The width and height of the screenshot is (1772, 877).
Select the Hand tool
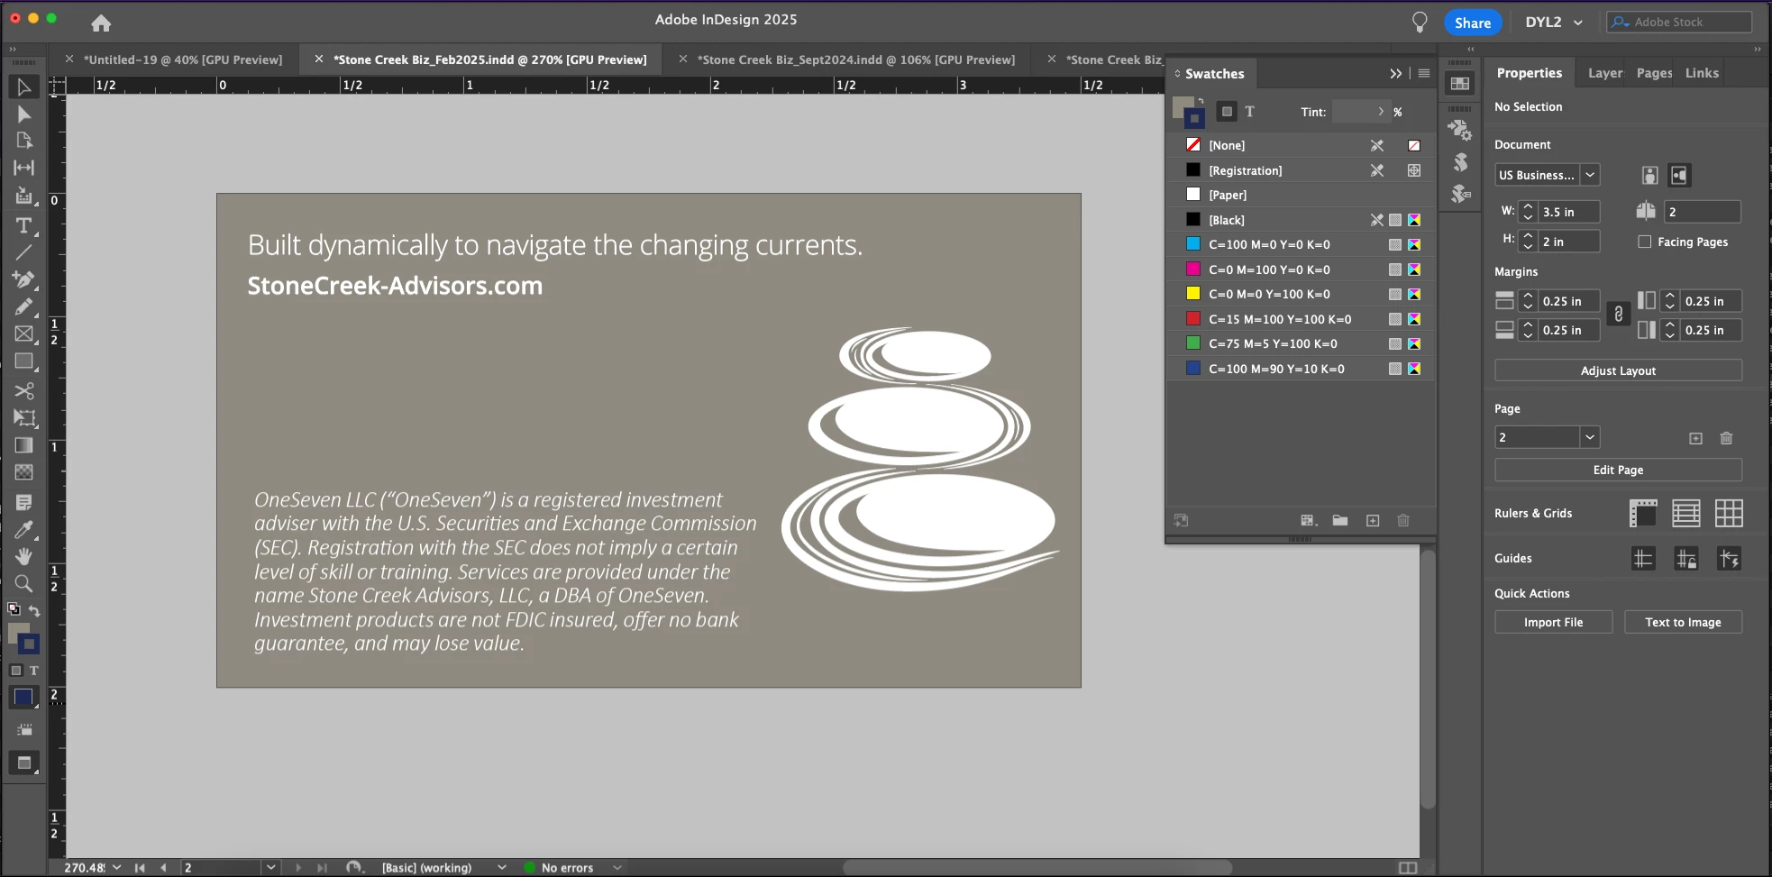pyautogui.click(x=24, y=556)
